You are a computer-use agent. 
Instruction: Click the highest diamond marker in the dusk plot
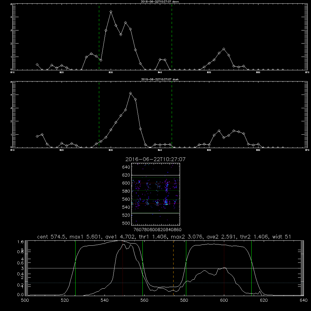tap(131, 93)
